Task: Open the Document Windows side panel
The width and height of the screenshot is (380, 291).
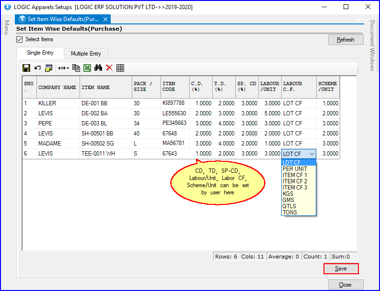Action: [x=372, y=45]
